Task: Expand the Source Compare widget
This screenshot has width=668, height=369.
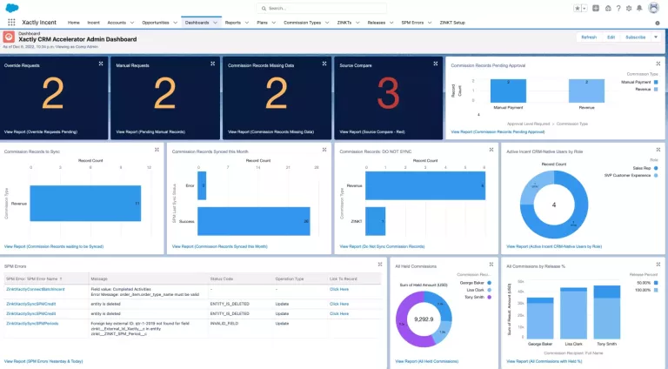Action: coord(436,64)
